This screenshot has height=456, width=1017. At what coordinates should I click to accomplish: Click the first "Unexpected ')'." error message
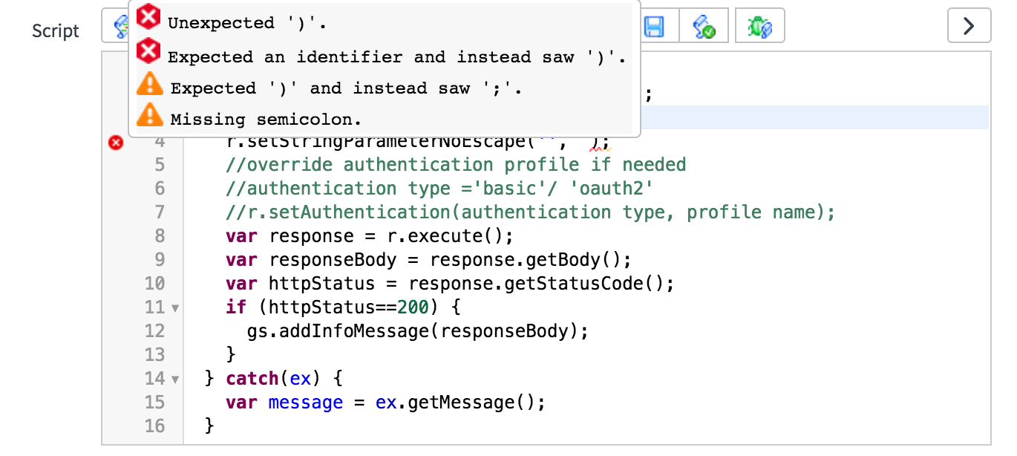(x=247, y=23)
